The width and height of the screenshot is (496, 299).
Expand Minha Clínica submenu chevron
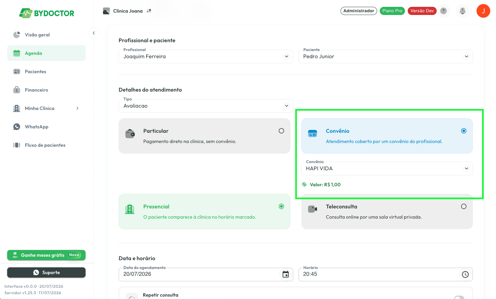click(77, 108)
